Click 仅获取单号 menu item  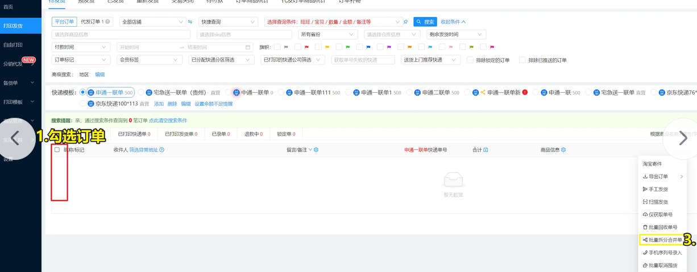click(x=662, y=215)
